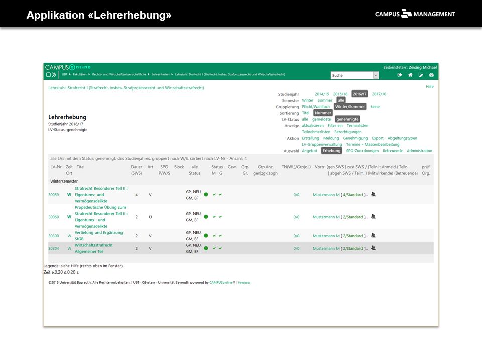Click the green status dot for LV 30060
Screen dimensions: 482x362
point(206,217)
